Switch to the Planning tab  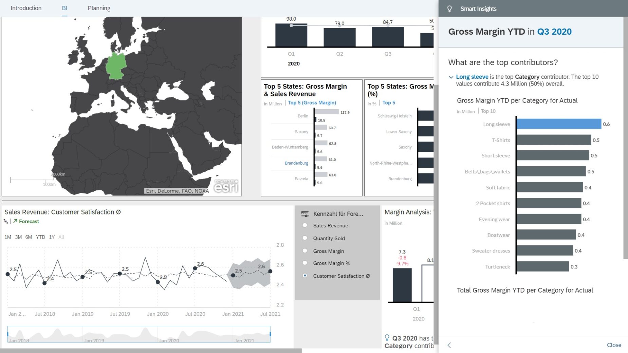click(99, 8)
